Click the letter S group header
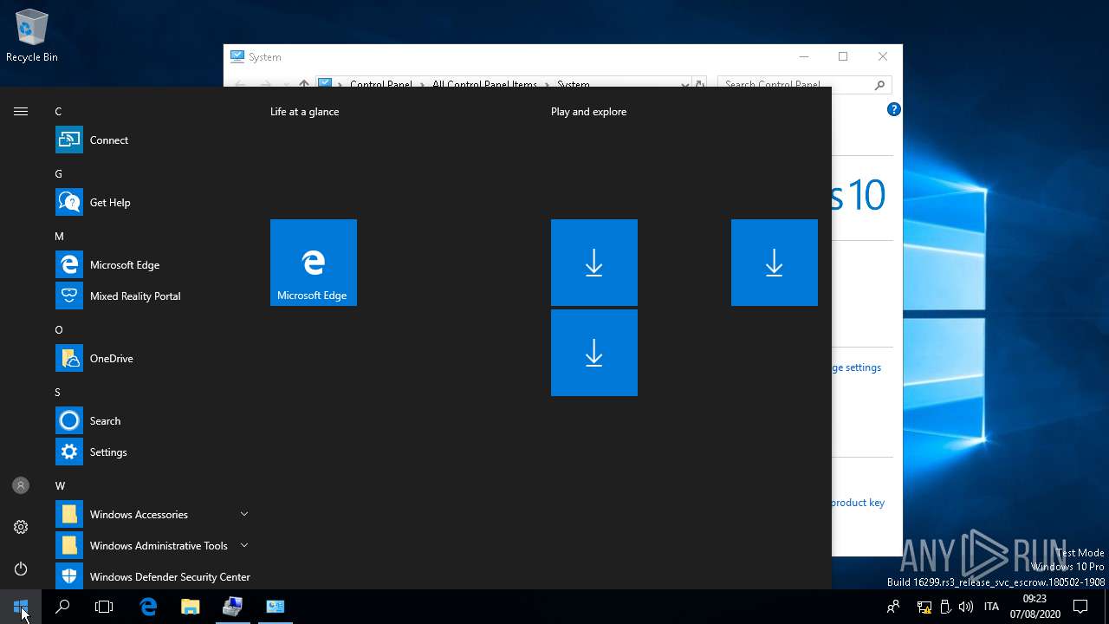The image size is (1109, 624). tap(58, 392)
